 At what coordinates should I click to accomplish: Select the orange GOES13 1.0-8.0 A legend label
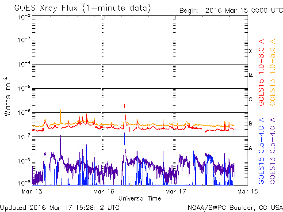click(272, 72)
